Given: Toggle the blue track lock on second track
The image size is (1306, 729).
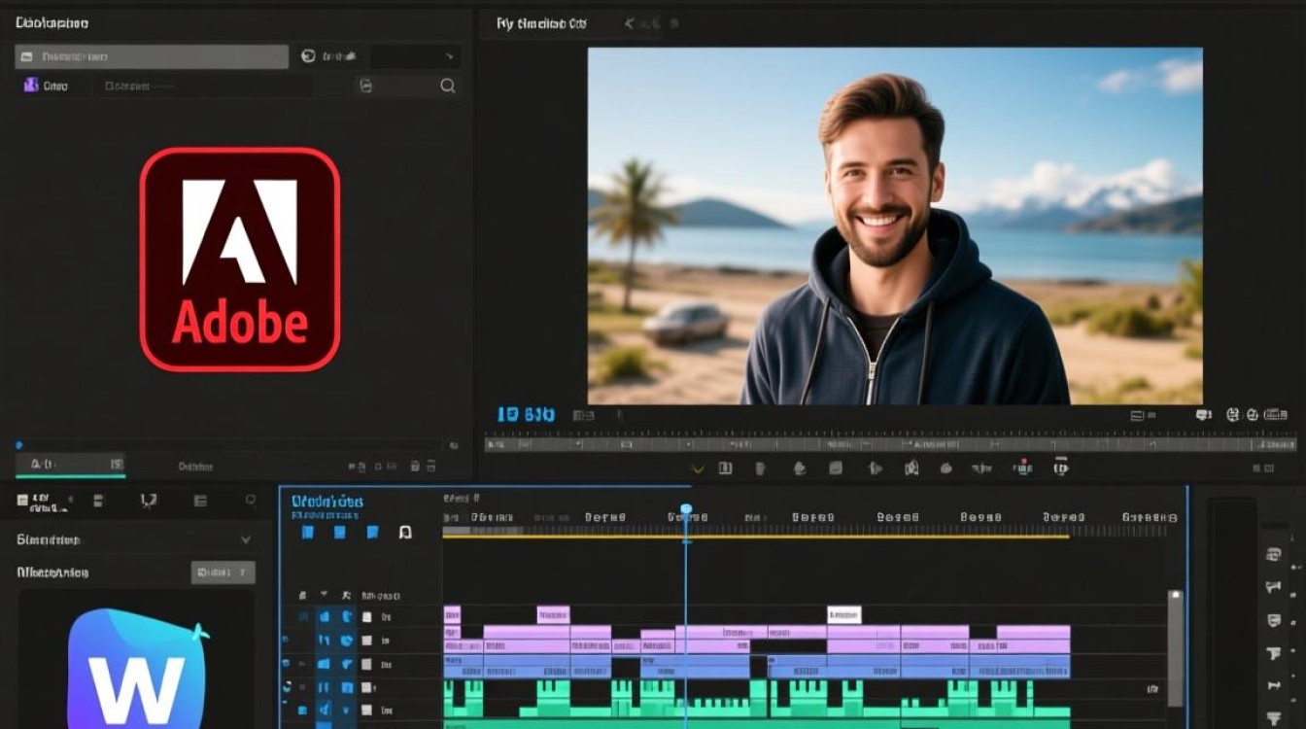Looking at the screenshot, I should point(325,641).
